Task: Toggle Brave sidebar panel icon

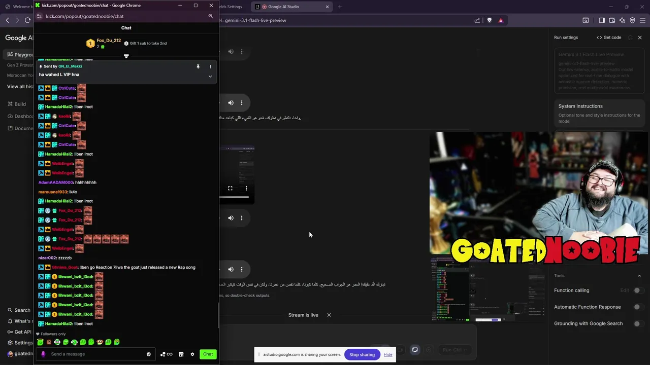Action: 602,20
